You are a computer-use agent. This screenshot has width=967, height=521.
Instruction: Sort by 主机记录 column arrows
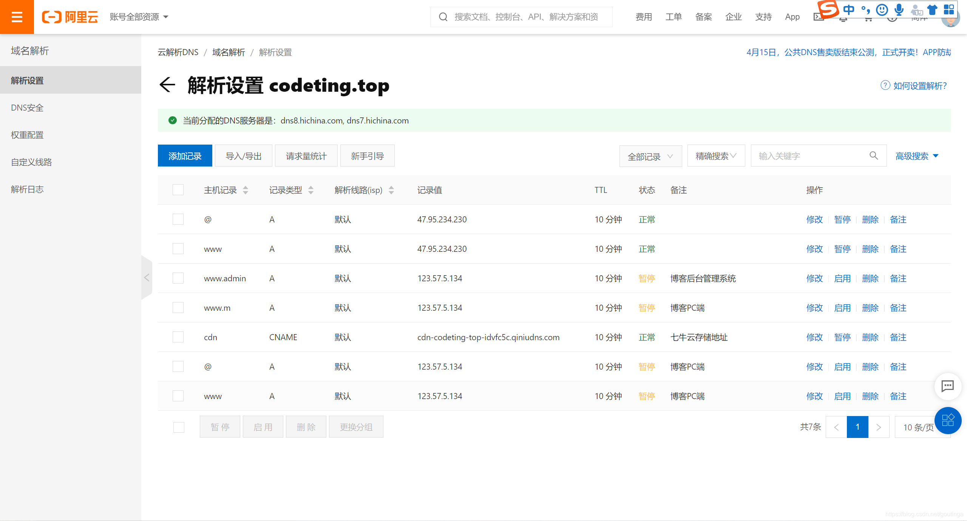click(x=246, y=190)
